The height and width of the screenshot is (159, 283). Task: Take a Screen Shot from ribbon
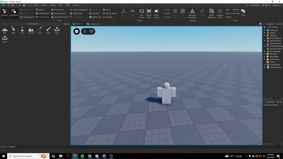coord(149,13)
